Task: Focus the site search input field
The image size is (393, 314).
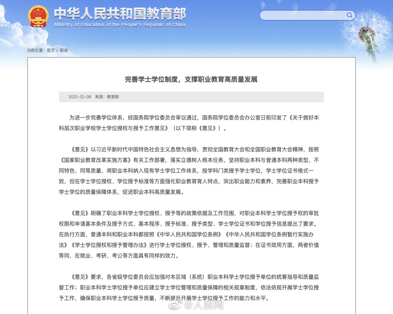Action: tap(307, 15)
